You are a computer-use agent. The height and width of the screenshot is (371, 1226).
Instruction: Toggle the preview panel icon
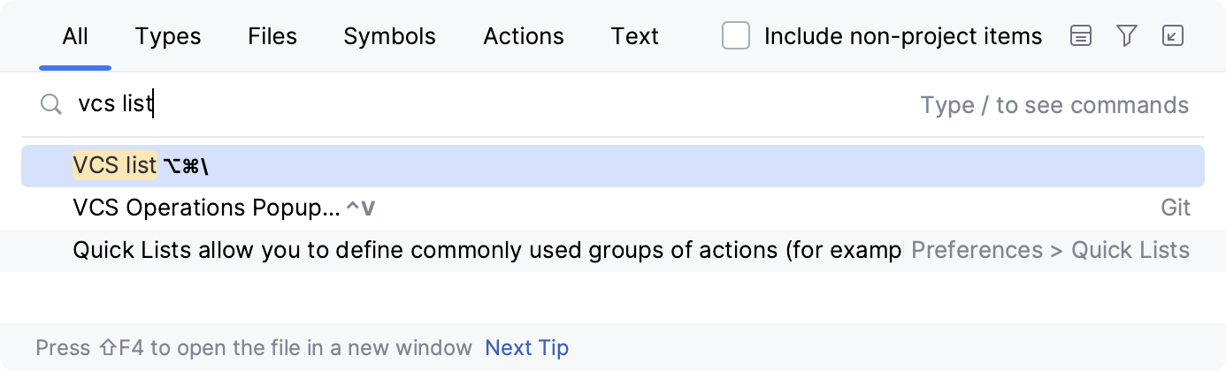pos(1080,36)
